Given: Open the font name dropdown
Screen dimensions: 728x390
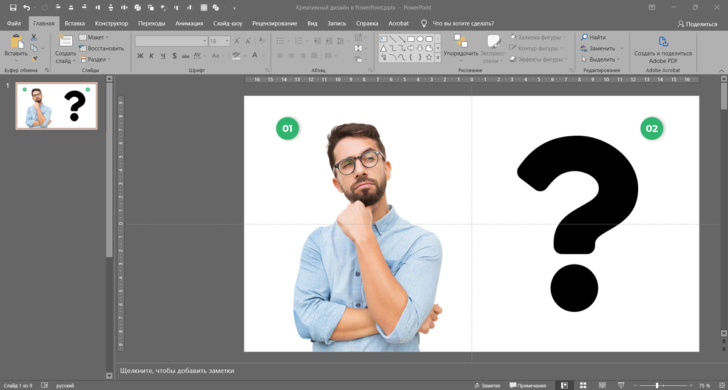Looking at the screenshot, I should pyautogui.click(x=204, y=41).
